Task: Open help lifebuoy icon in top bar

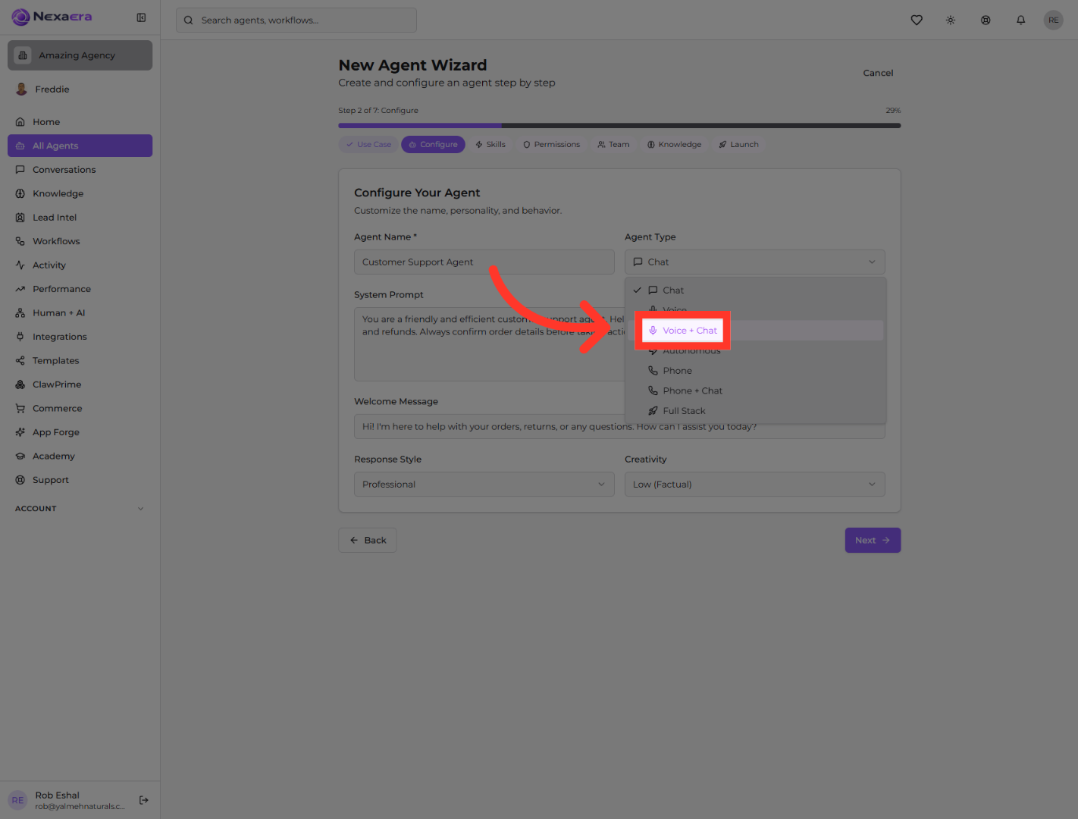Action: (986, 20)
